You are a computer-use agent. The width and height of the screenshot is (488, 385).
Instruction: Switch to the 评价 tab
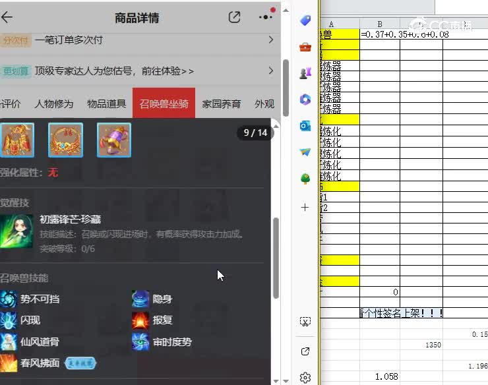(x=11, y=104)
